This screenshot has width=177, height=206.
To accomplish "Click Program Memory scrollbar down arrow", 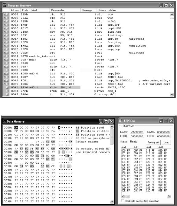I will click(172, 94).
